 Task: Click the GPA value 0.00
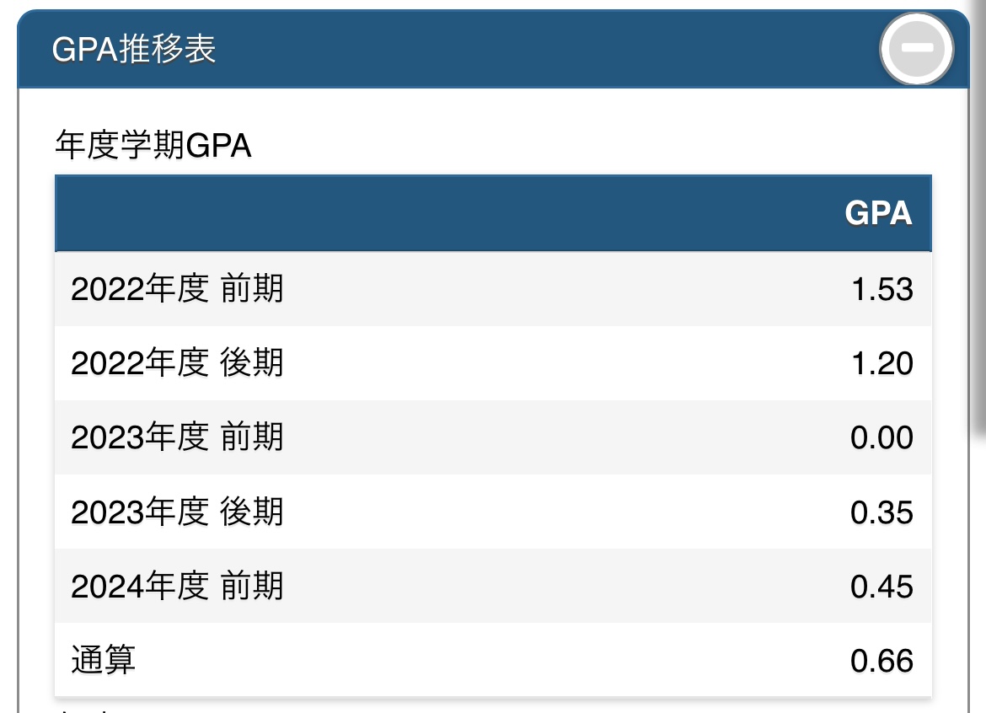[x=882, y=437]
